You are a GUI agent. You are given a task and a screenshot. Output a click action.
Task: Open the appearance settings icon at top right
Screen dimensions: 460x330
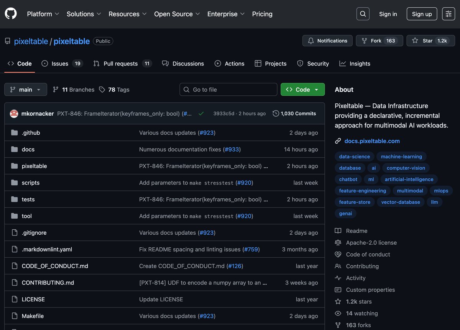(448, 14)
